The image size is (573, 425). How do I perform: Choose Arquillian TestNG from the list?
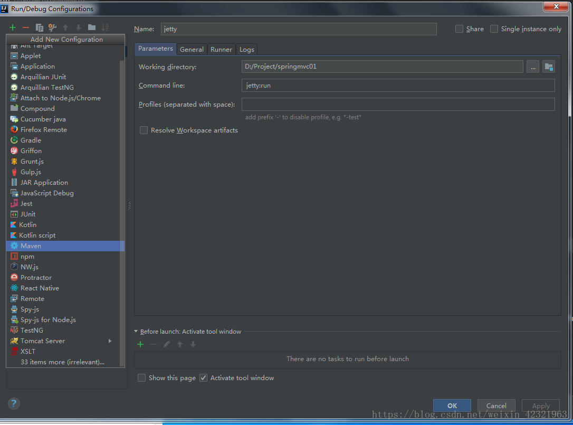pyautogui.click(x=65, y=88)
